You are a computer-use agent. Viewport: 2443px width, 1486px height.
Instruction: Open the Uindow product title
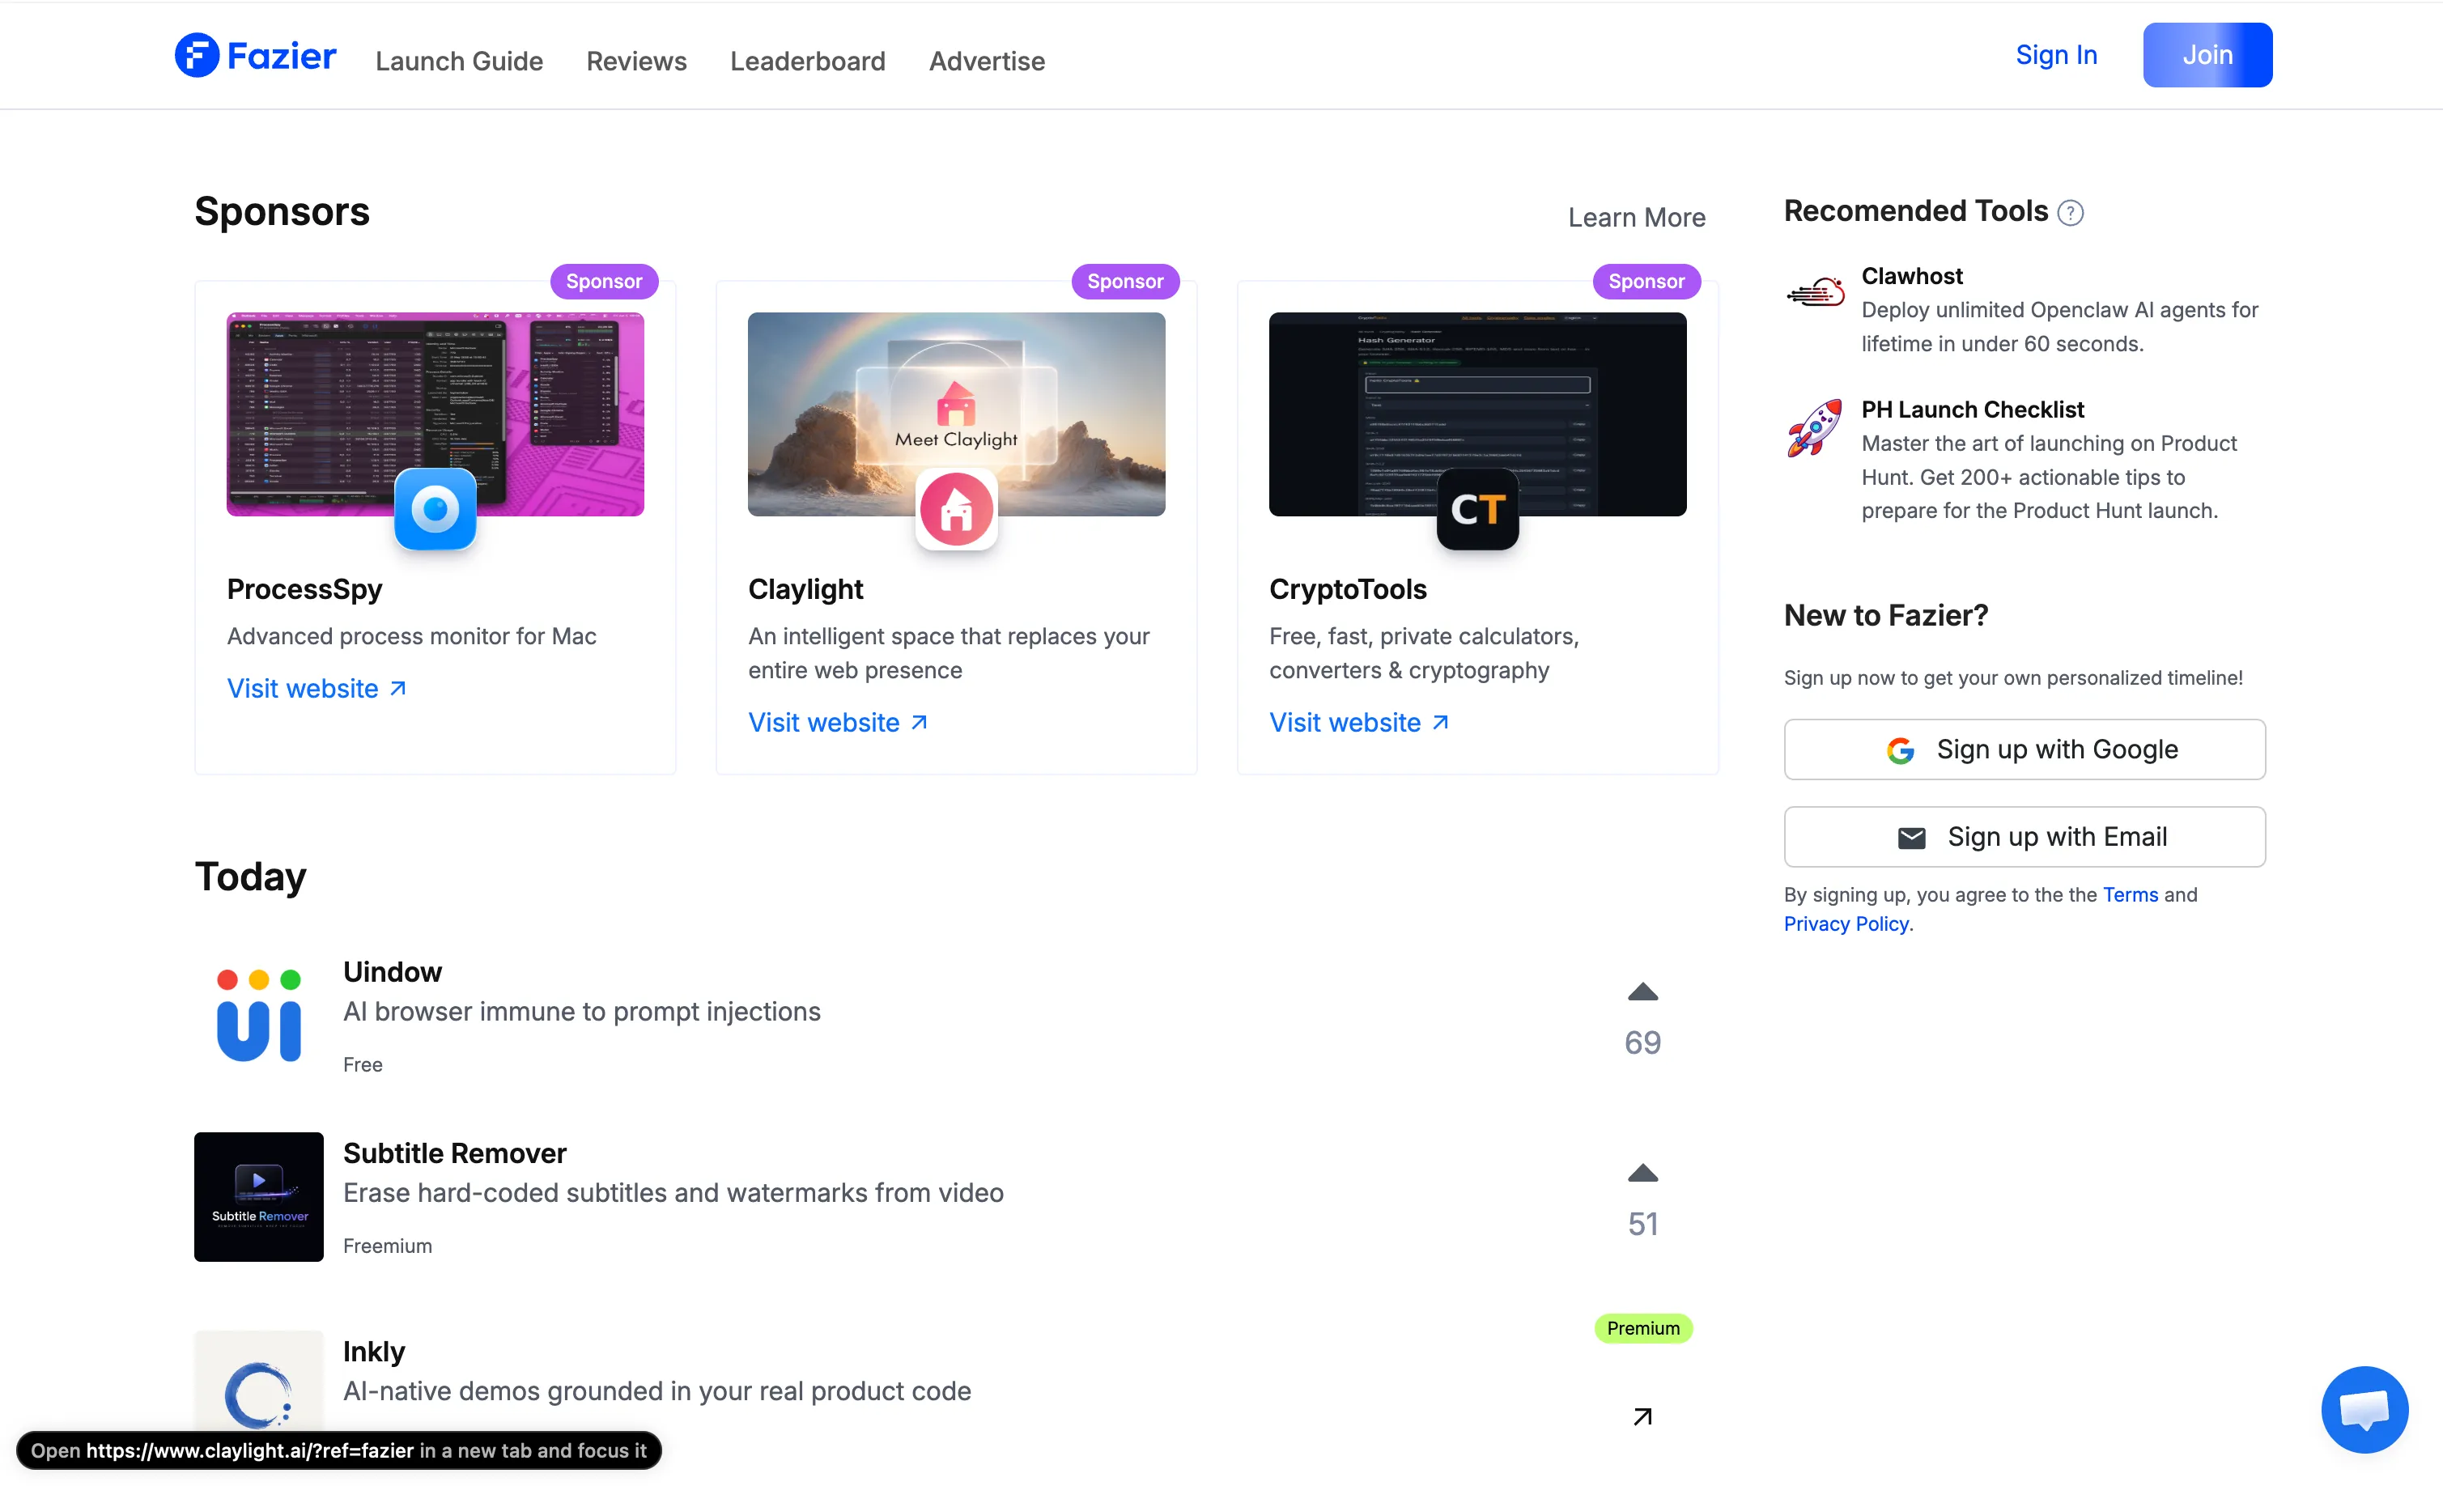click(x=393, y=971)
